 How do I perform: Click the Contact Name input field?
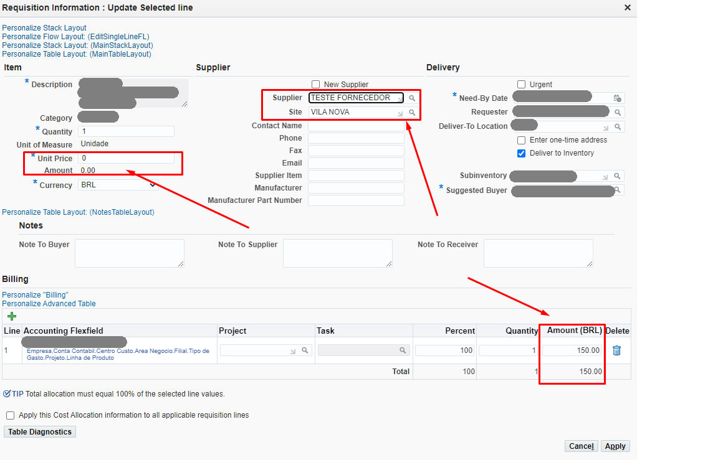coord(356,126)
